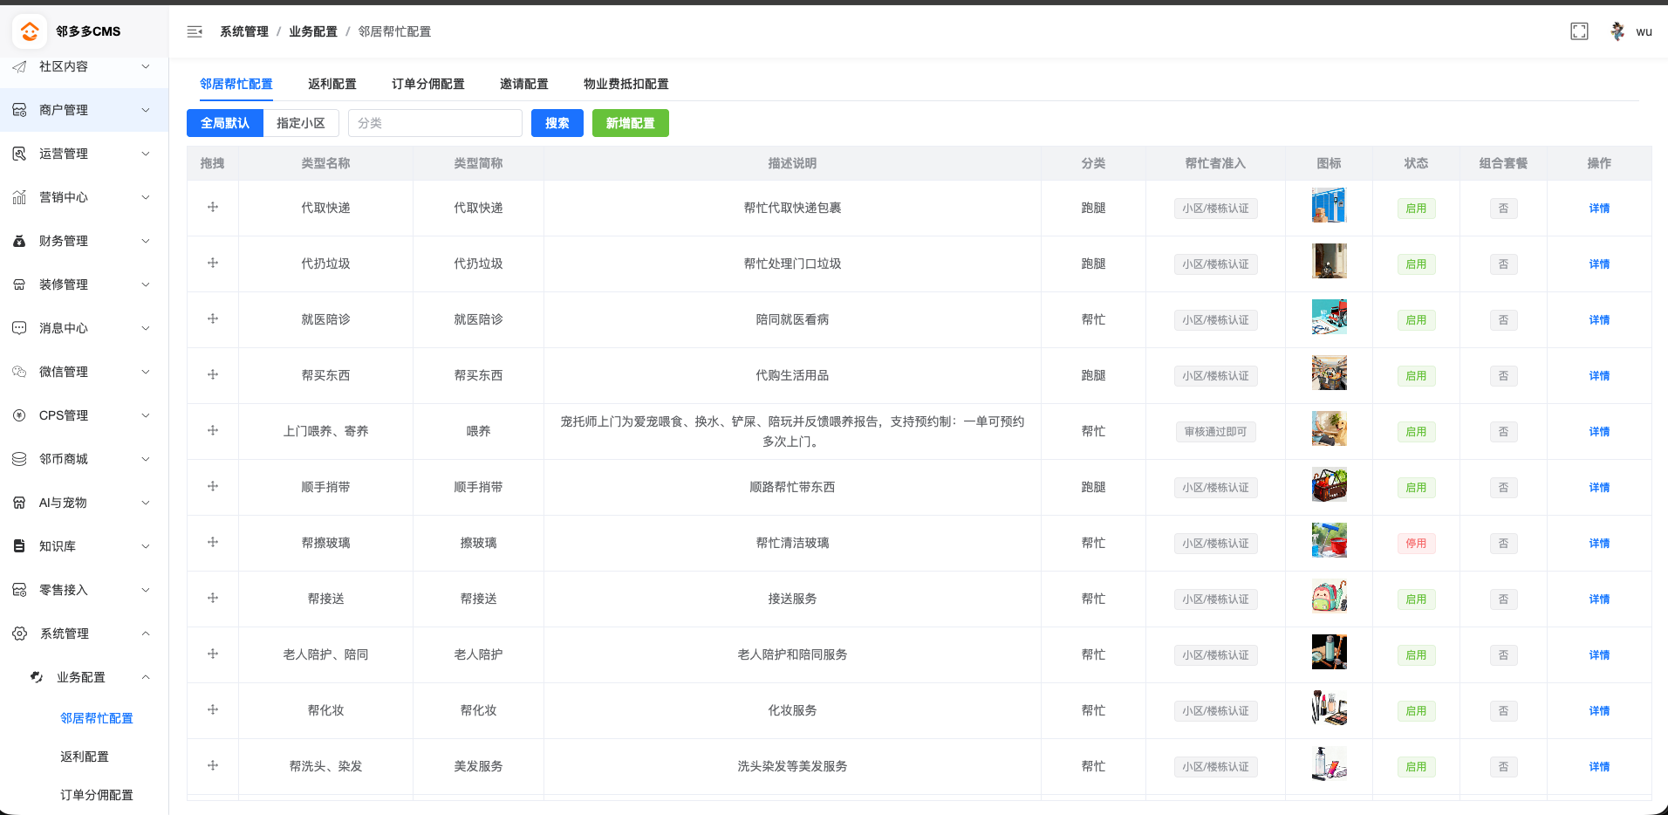1668x815 pixels.
Task: Grab the drag handle for 代取快递 row
Action: [x=213, y=208]
